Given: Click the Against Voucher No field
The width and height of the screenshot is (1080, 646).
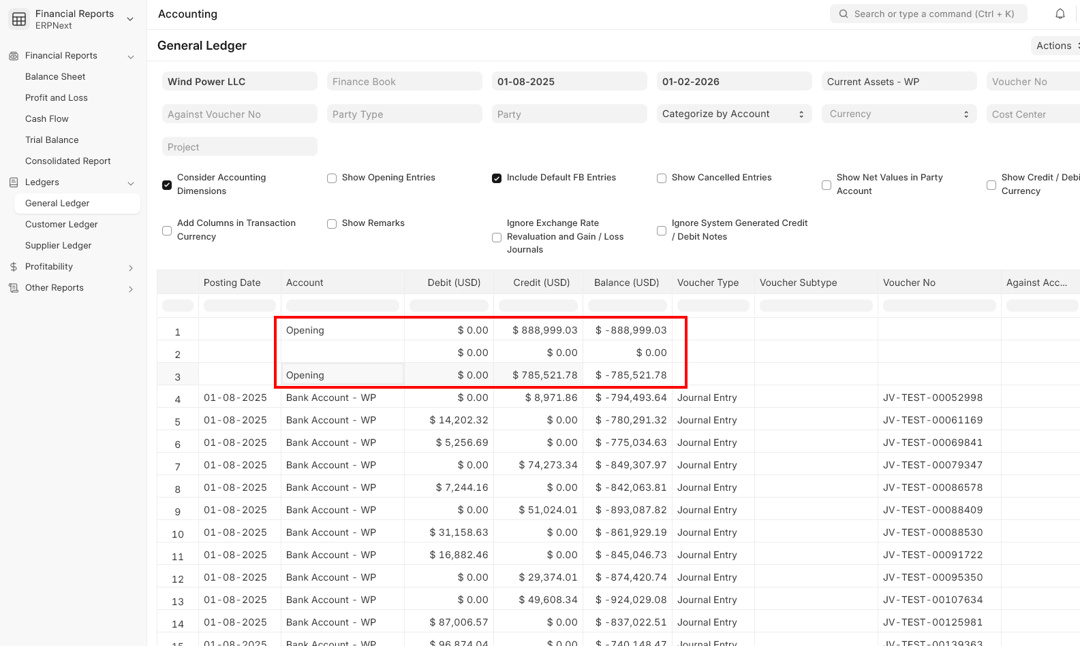Looking at the screenshot, I should click(239, 114).
